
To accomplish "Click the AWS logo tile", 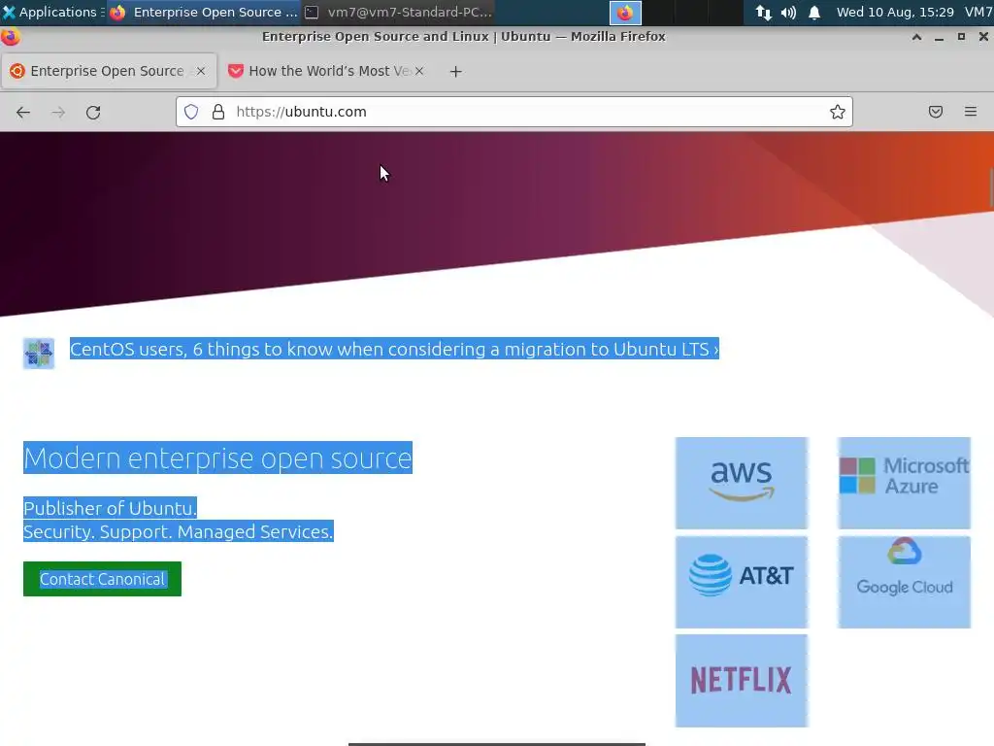I will [741, 484].
